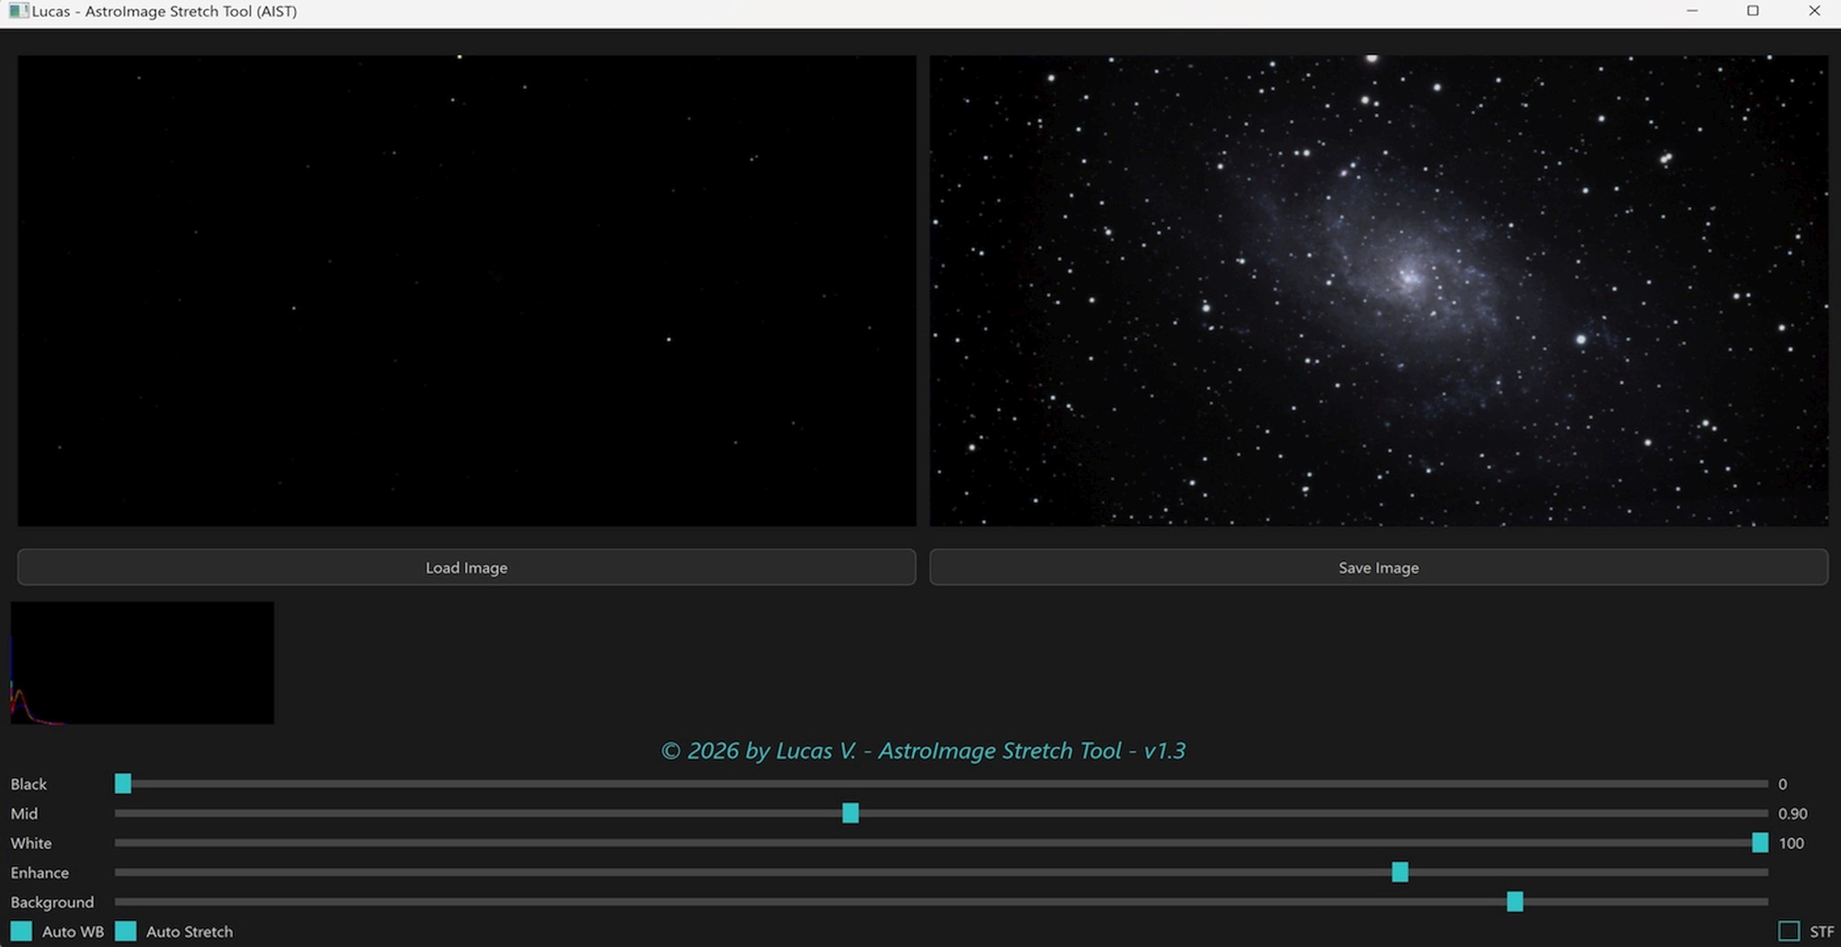Click the Load Image button
The image size is (1841, 947).
tap(466, 567)
